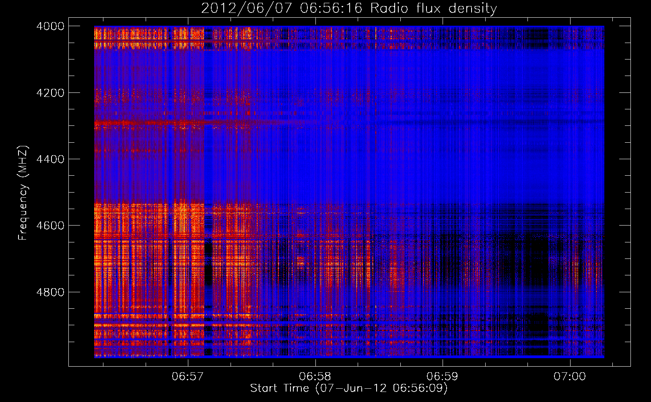651x402 pixels.
Task: Select the 4400 frequency axis label
Action: coord(50,159)
